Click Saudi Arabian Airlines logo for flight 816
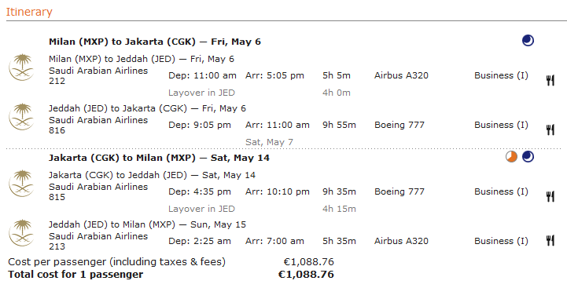 21,117
